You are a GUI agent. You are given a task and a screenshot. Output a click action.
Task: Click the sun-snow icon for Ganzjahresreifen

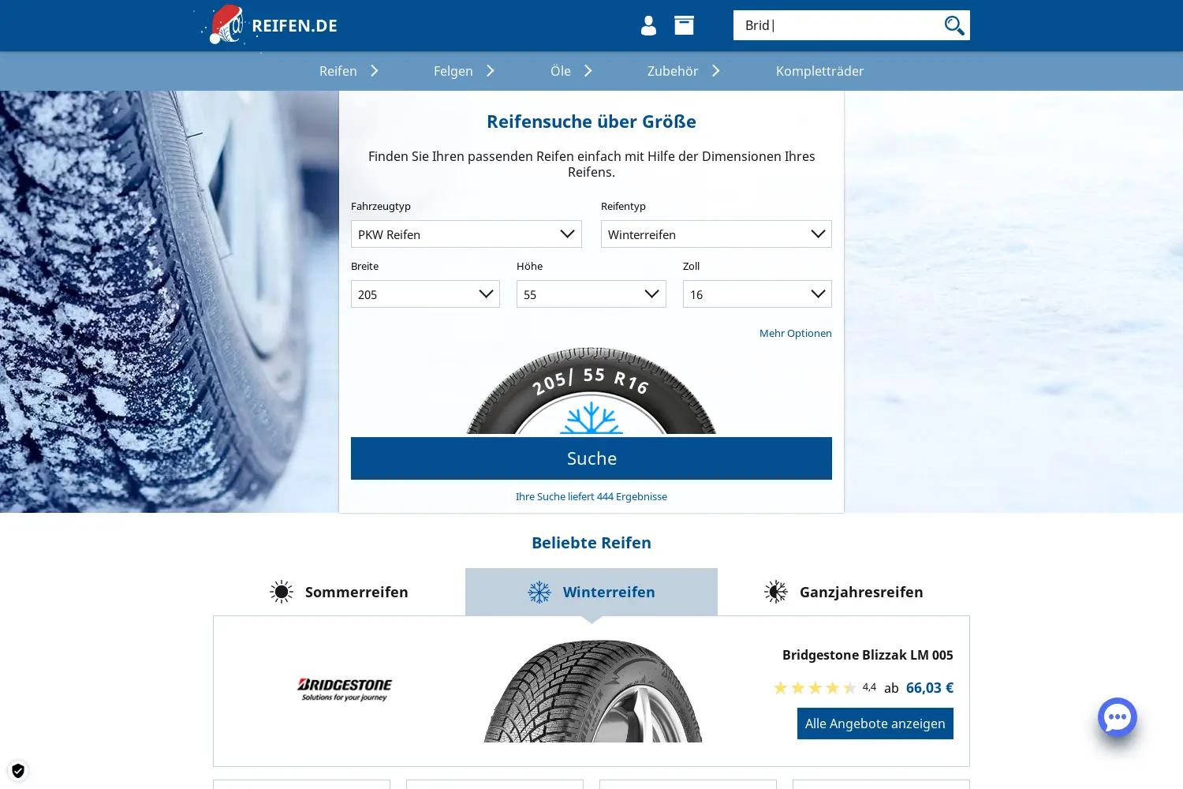point(776,592)
